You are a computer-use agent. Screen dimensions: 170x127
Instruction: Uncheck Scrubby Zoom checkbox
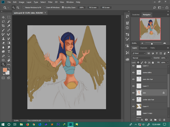click(63, 7)
